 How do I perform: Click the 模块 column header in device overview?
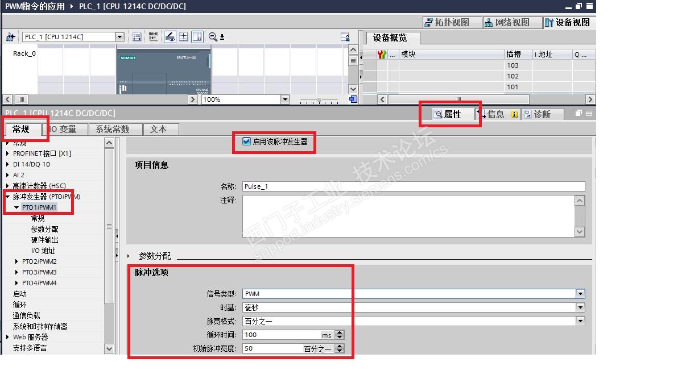451,54
